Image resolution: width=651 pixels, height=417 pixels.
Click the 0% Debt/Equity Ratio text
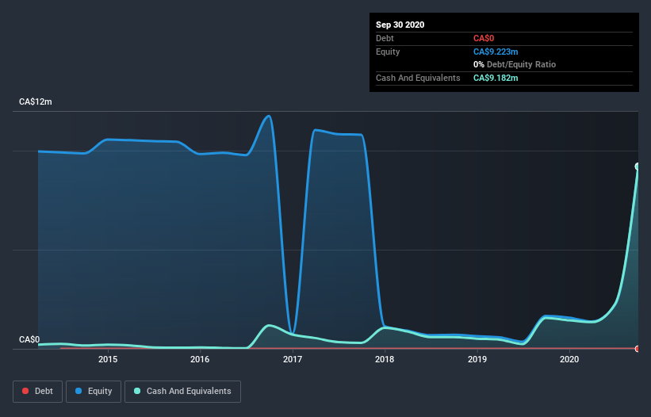(x=515, y=65)
